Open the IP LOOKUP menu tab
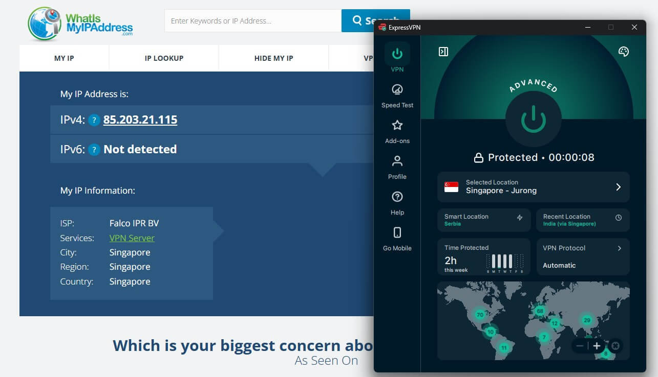 tap(164, 58)
